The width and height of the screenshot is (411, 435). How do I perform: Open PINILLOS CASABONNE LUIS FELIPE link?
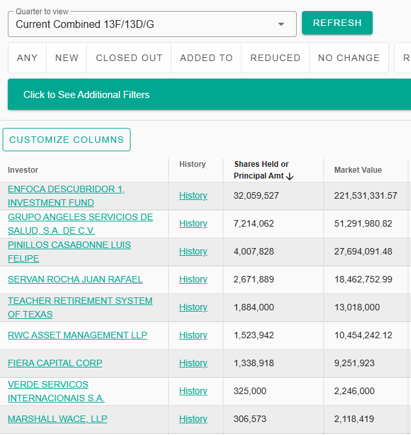[x=69, y=252]
